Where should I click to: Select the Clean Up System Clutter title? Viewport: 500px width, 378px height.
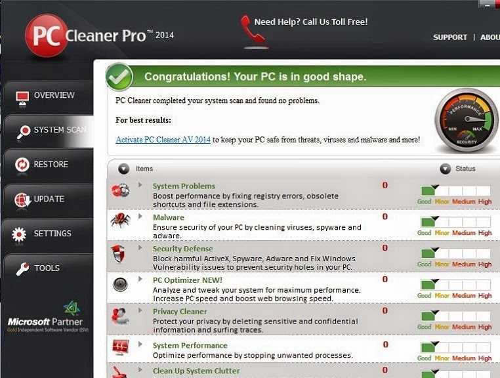pyautogui.click(x=196, y=371)
